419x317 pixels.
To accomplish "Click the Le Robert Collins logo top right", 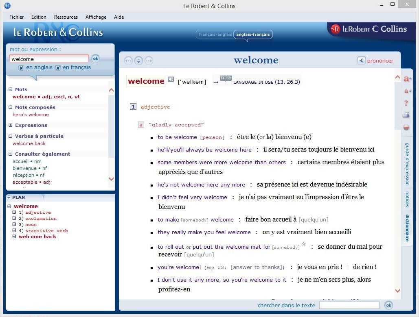I will [x=369, y=29].
